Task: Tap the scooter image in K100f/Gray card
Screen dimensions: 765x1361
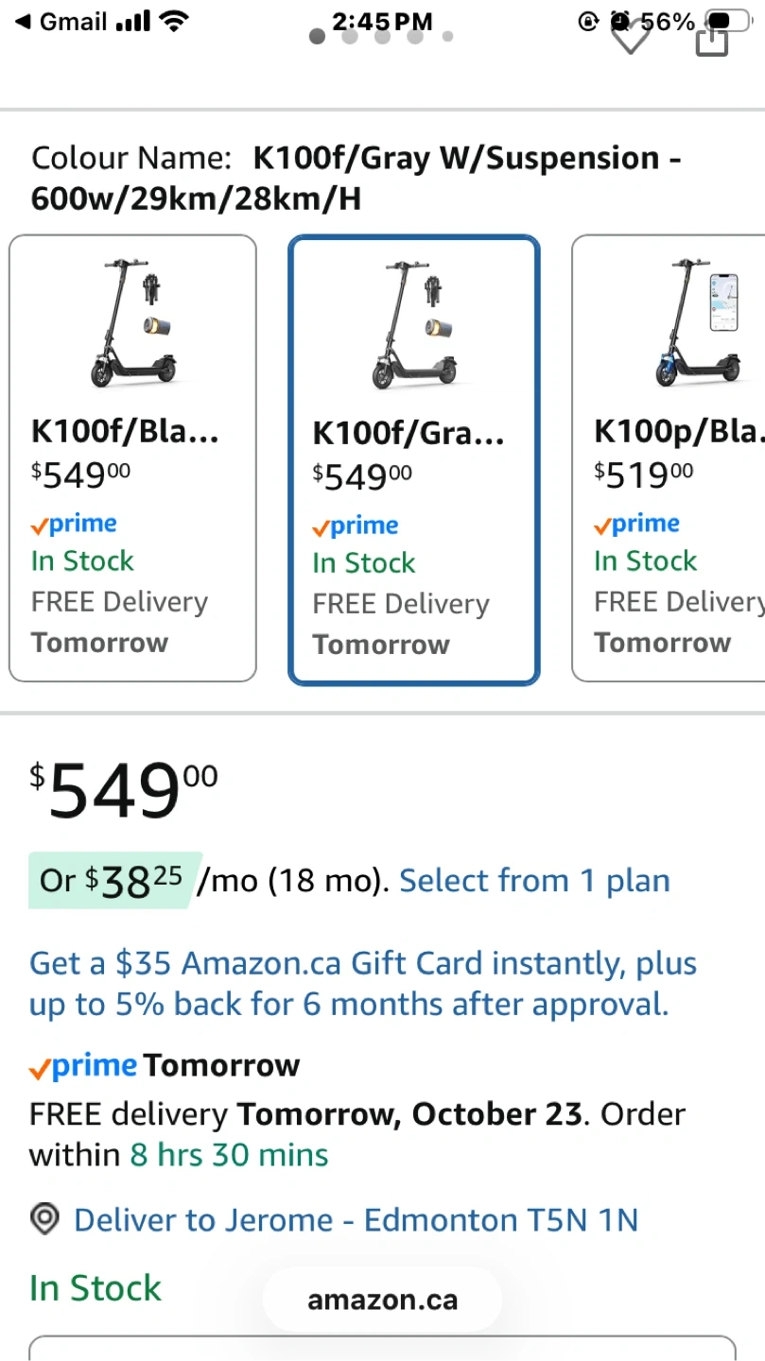Action: coord(413,325)
